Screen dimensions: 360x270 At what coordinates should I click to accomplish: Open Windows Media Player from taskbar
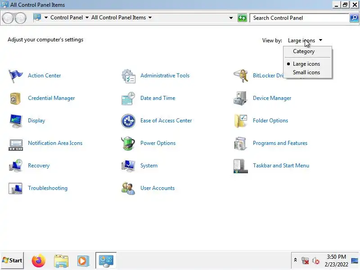point(83,261)
